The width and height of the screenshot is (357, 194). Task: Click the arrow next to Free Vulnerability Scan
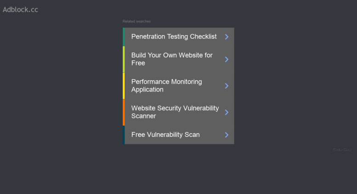pyautogui.click(x=227, y=135)
